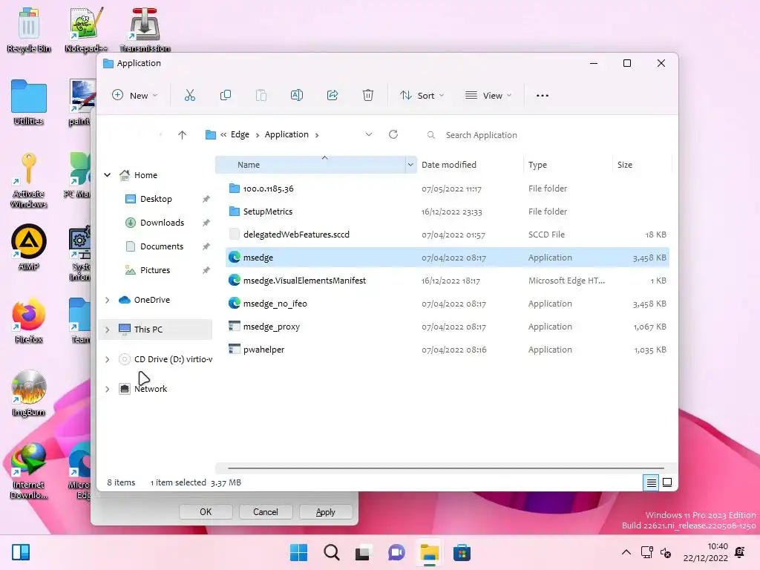Screen dimensions: 760x570
Task: Select the SetupMetrics folder icon
Action: tap(235, 212)
